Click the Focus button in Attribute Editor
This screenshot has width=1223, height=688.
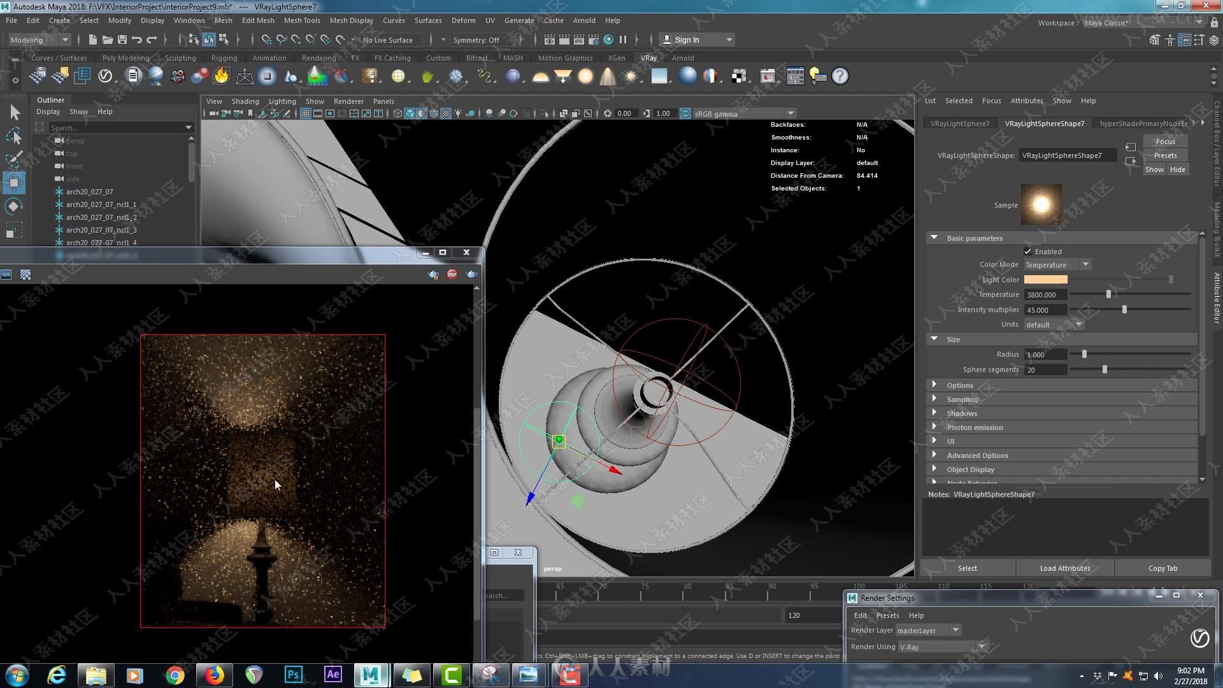[x=1165, y=141]
